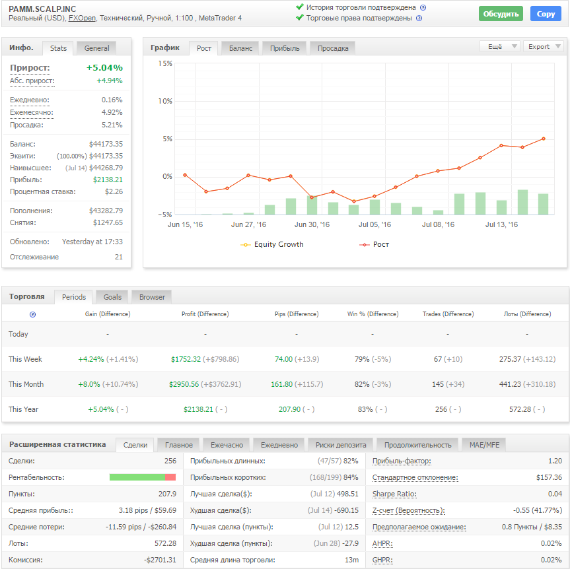Click help icon next to История торговли подтверждена
Screen dimensions: 570x569
pos(423,8)
